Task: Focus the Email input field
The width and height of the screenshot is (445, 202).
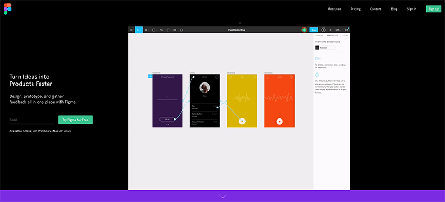Action: click(x=31, y=120)
